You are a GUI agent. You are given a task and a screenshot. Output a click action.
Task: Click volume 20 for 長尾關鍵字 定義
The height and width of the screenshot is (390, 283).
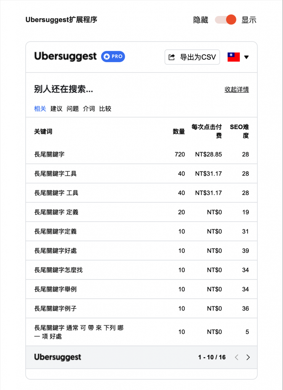182,212
